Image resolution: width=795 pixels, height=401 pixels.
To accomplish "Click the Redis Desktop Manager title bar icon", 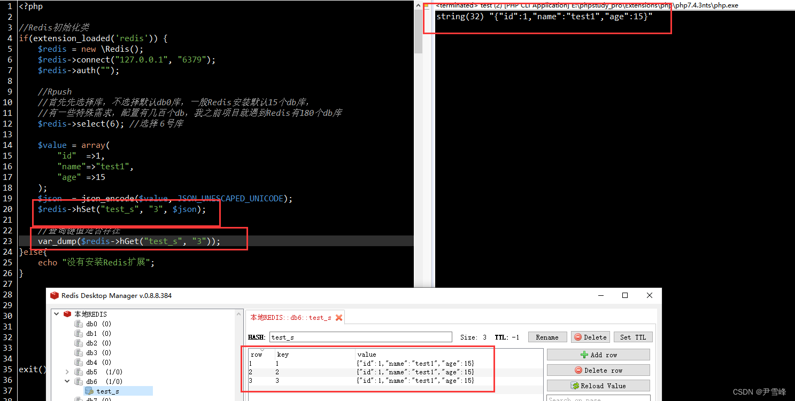I will click(54, 295).
